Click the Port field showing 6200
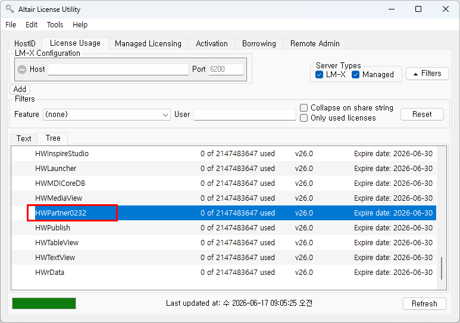 (226, 69)
